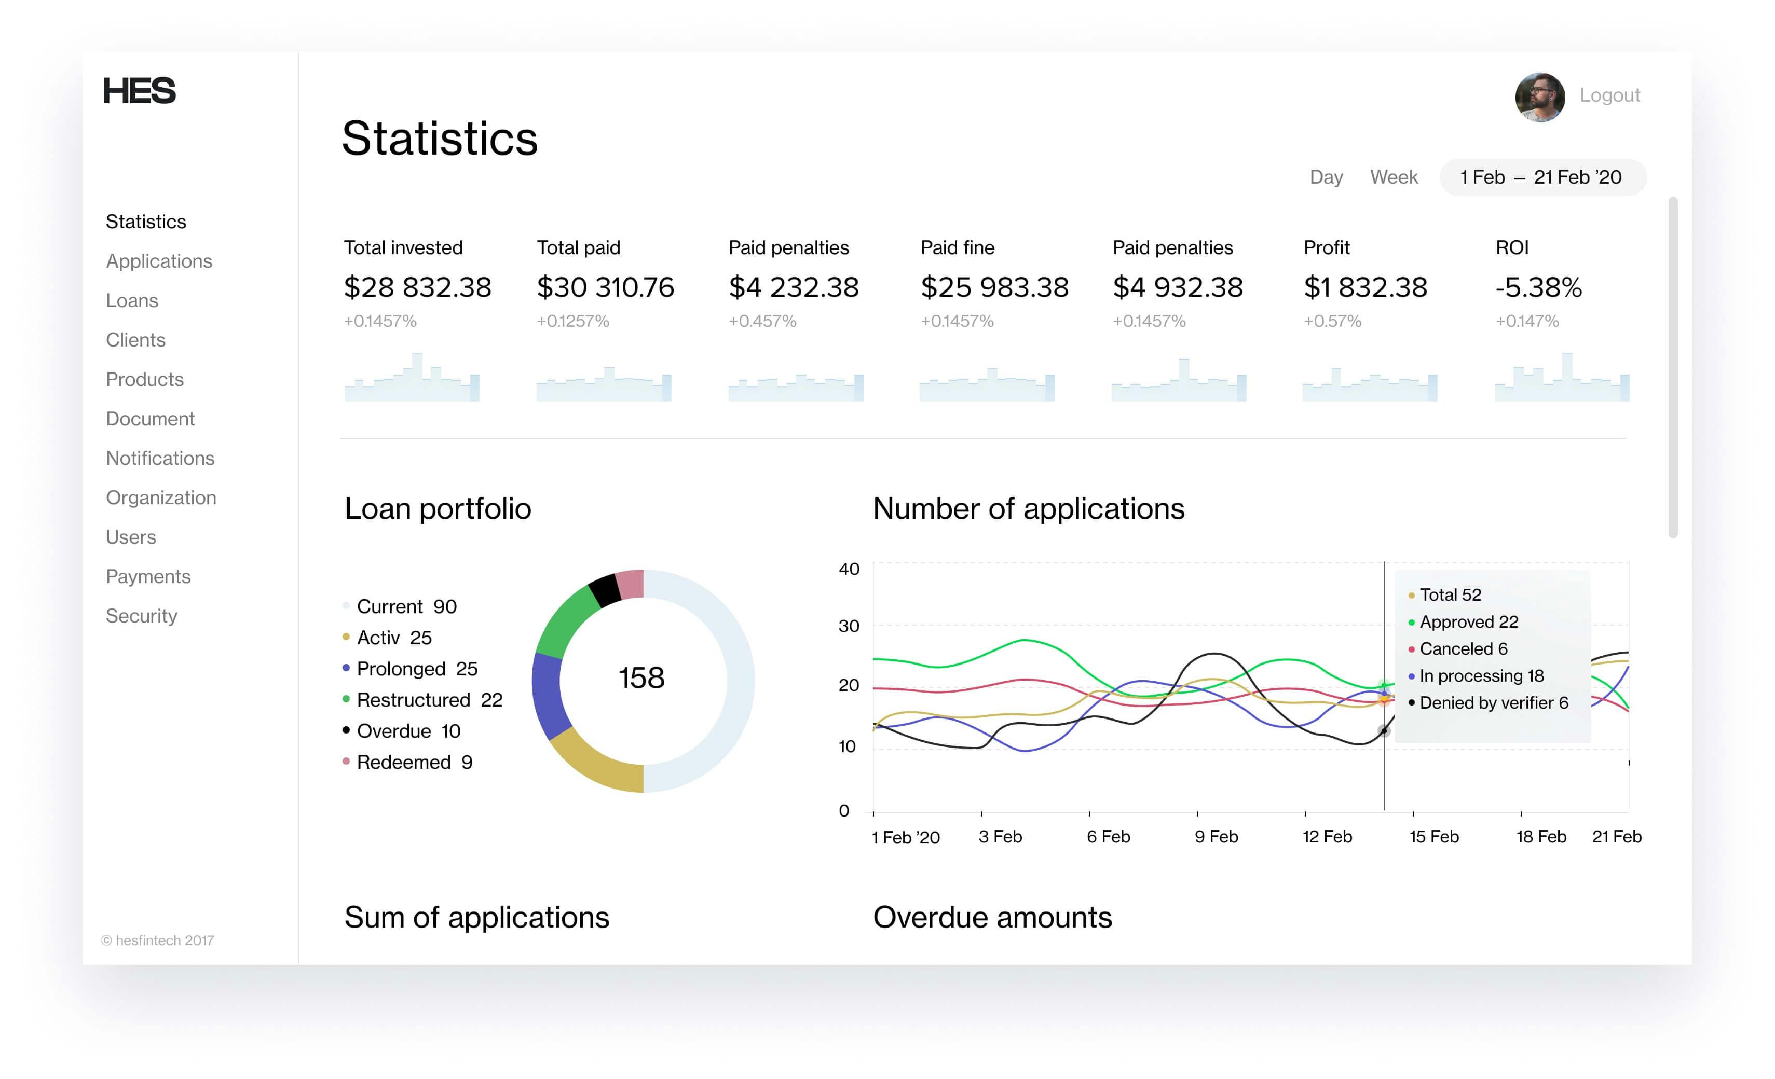Click the Denied by verifier data point marker
This screenshot has width=1775, height=1079.
coord(1383,730)
